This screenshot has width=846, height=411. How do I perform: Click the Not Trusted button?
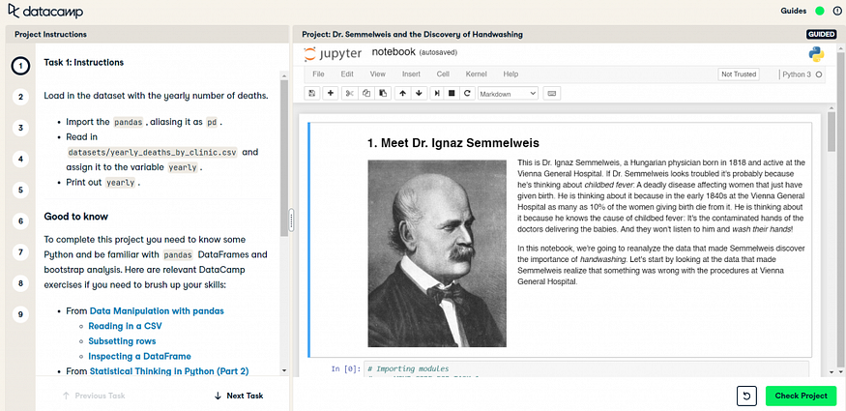tap(739, 74)
